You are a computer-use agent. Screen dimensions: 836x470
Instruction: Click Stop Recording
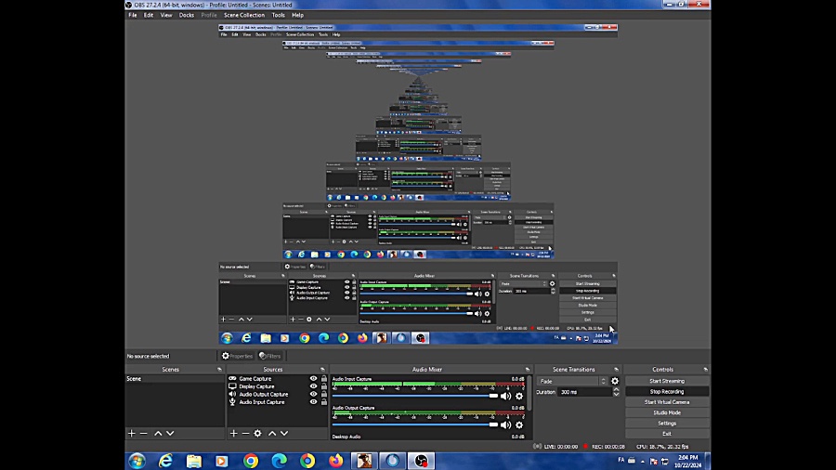(667, 392)
